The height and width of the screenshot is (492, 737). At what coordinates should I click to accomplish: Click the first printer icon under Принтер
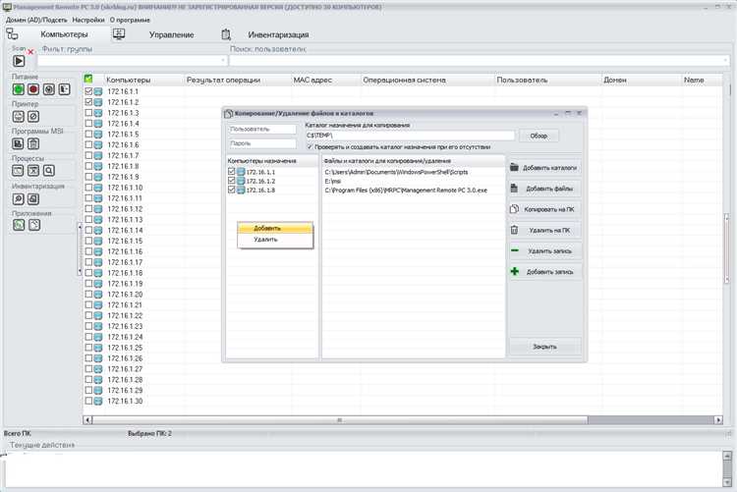pyautogui.click(x=19, y=117)
